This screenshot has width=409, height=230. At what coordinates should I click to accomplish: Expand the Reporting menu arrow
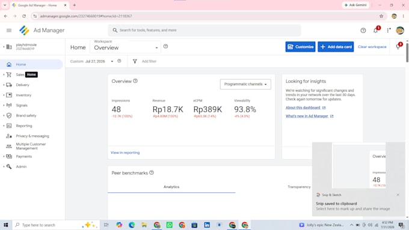click(x=4, y=126)
